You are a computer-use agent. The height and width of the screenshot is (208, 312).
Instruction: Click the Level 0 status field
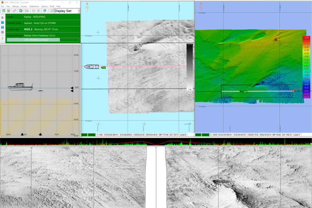(x=183, y=135)
